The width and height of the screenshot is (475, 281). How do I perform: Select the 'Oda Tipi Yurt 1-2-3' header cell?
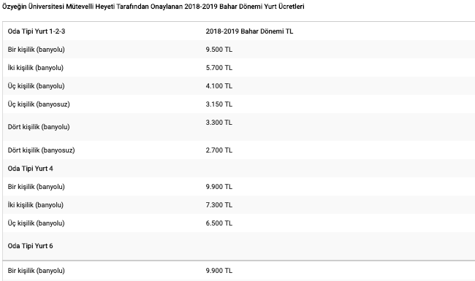click(37, 31)
